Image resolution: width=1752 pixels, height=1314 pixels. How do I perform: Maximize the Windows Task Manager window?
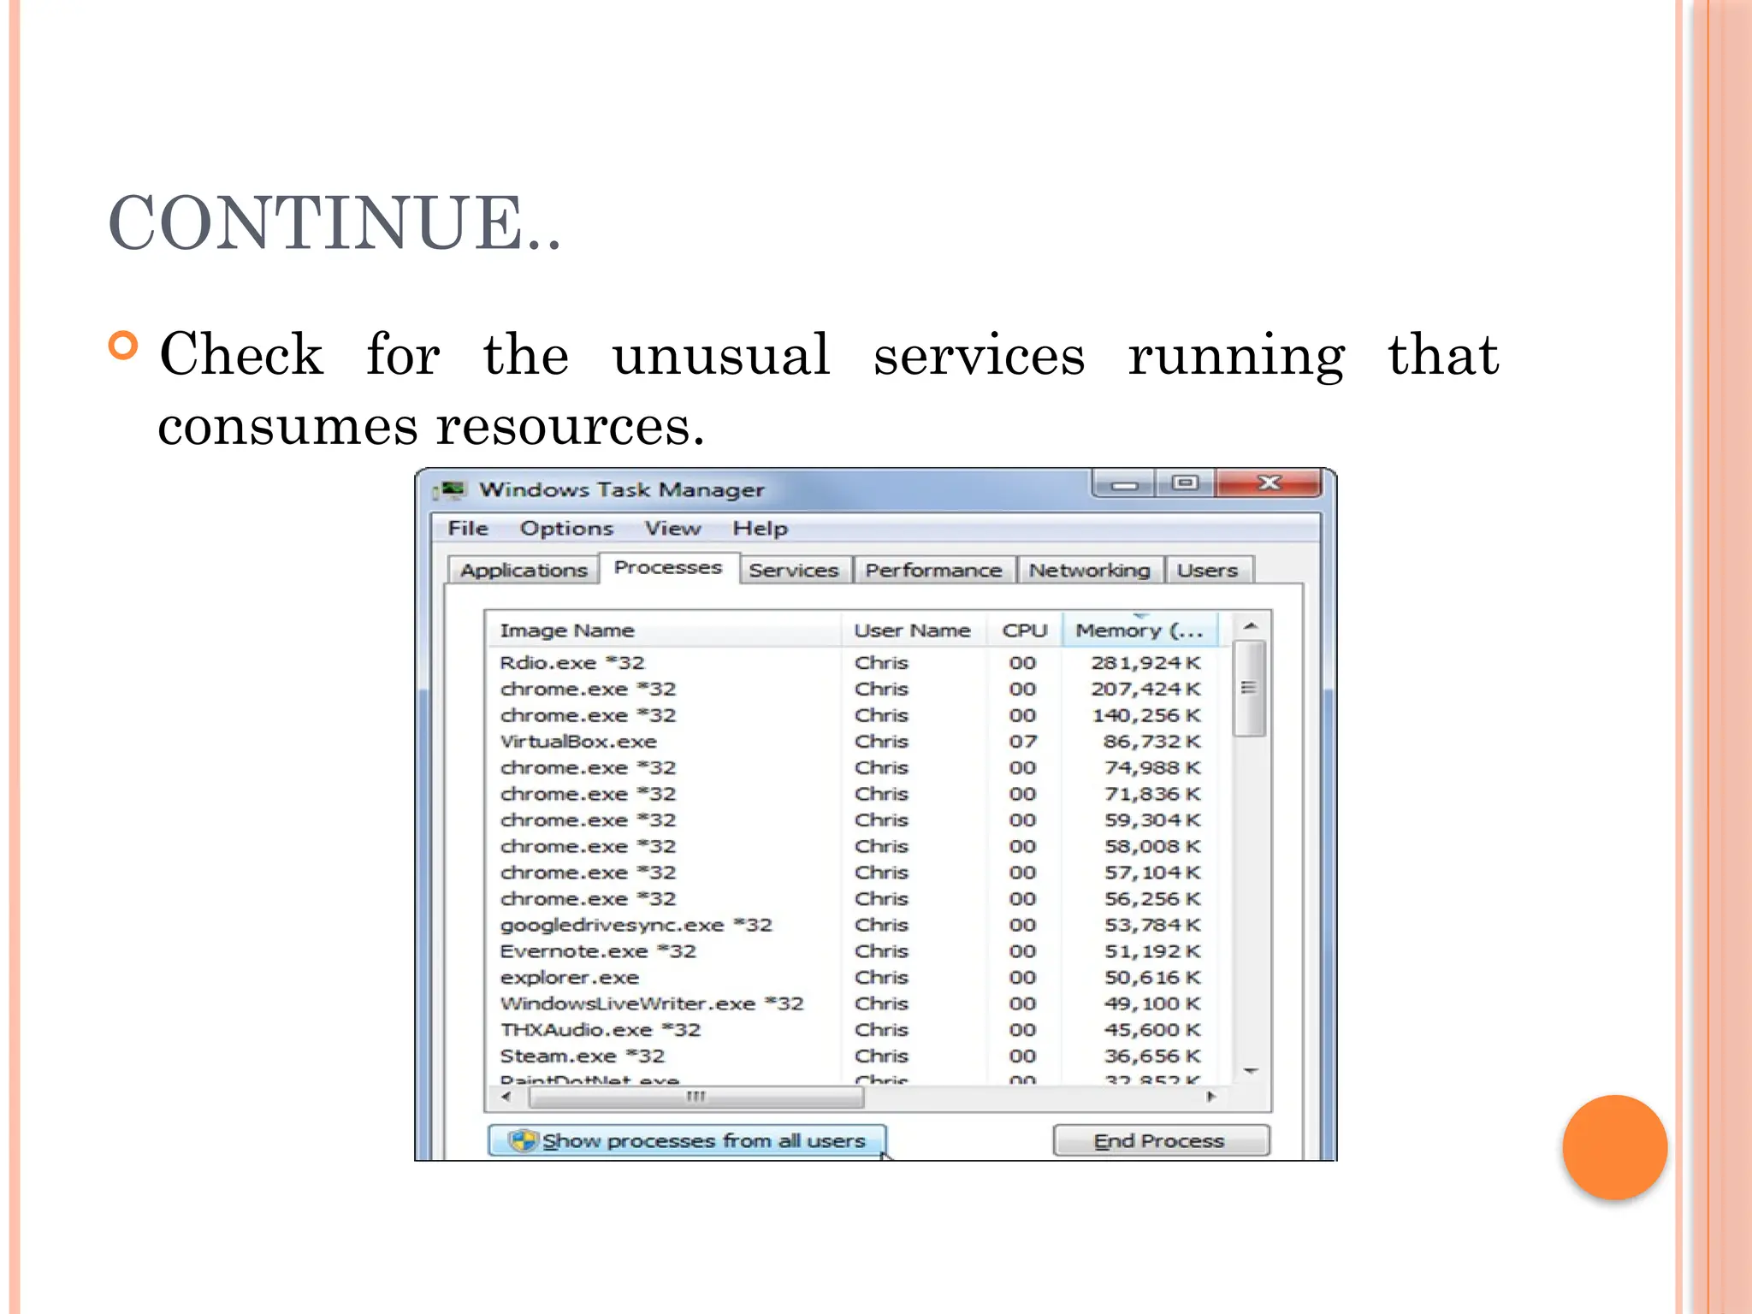point(1185,483)
